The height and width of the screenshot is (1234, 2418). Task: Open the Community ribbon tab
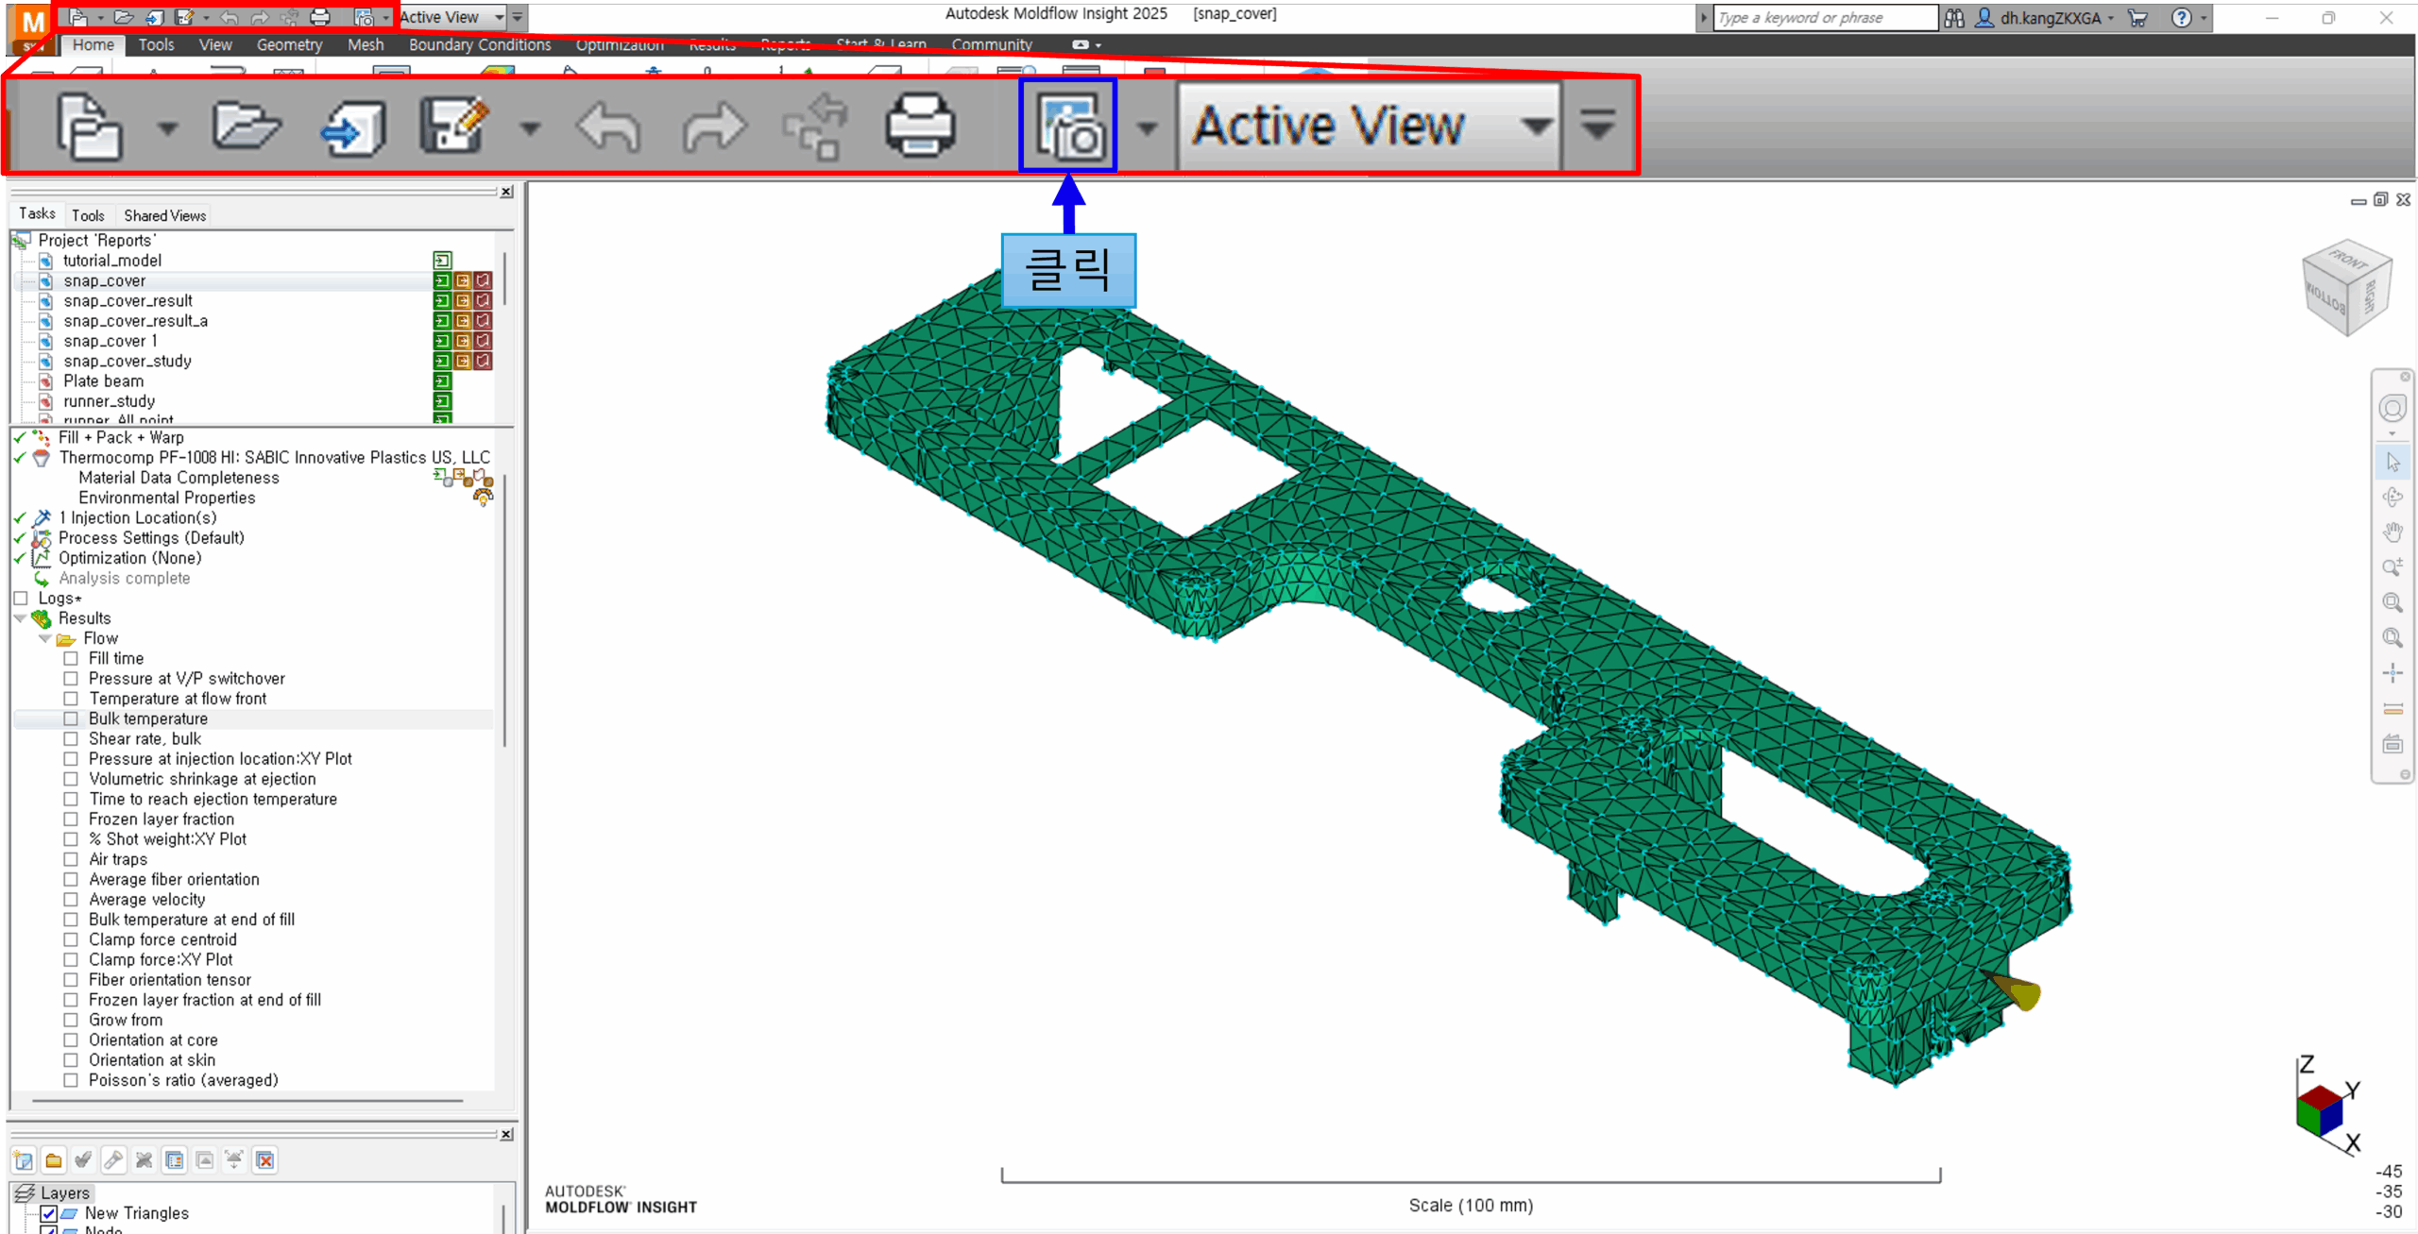pos(992,45)
